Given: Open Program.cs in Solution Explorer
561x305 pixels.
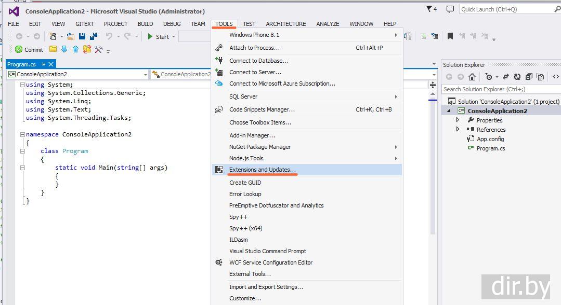Looking at the screenshot, I should coord(490,148).
